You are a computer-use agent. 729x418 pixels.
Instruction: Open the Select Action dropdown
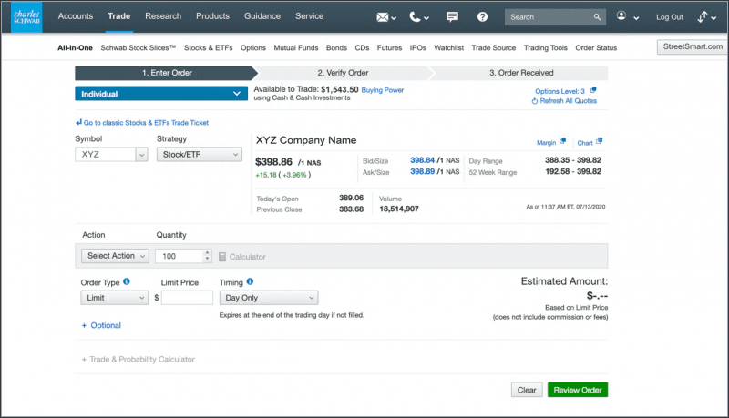point(116,256)
